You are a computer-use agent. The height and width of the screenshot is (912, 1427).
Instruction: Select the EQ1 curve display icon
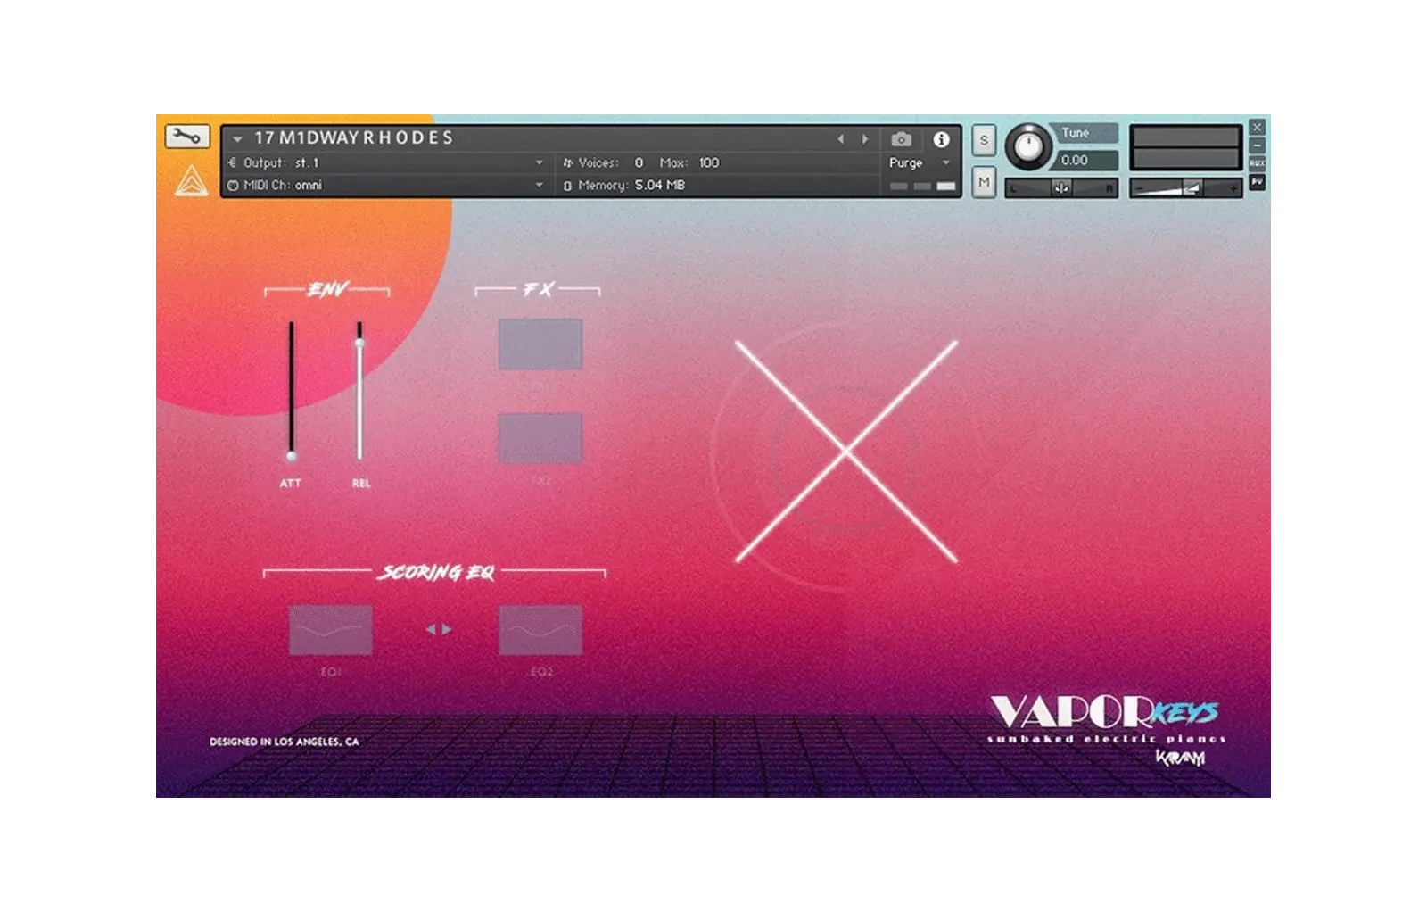(x=331, y=629)
